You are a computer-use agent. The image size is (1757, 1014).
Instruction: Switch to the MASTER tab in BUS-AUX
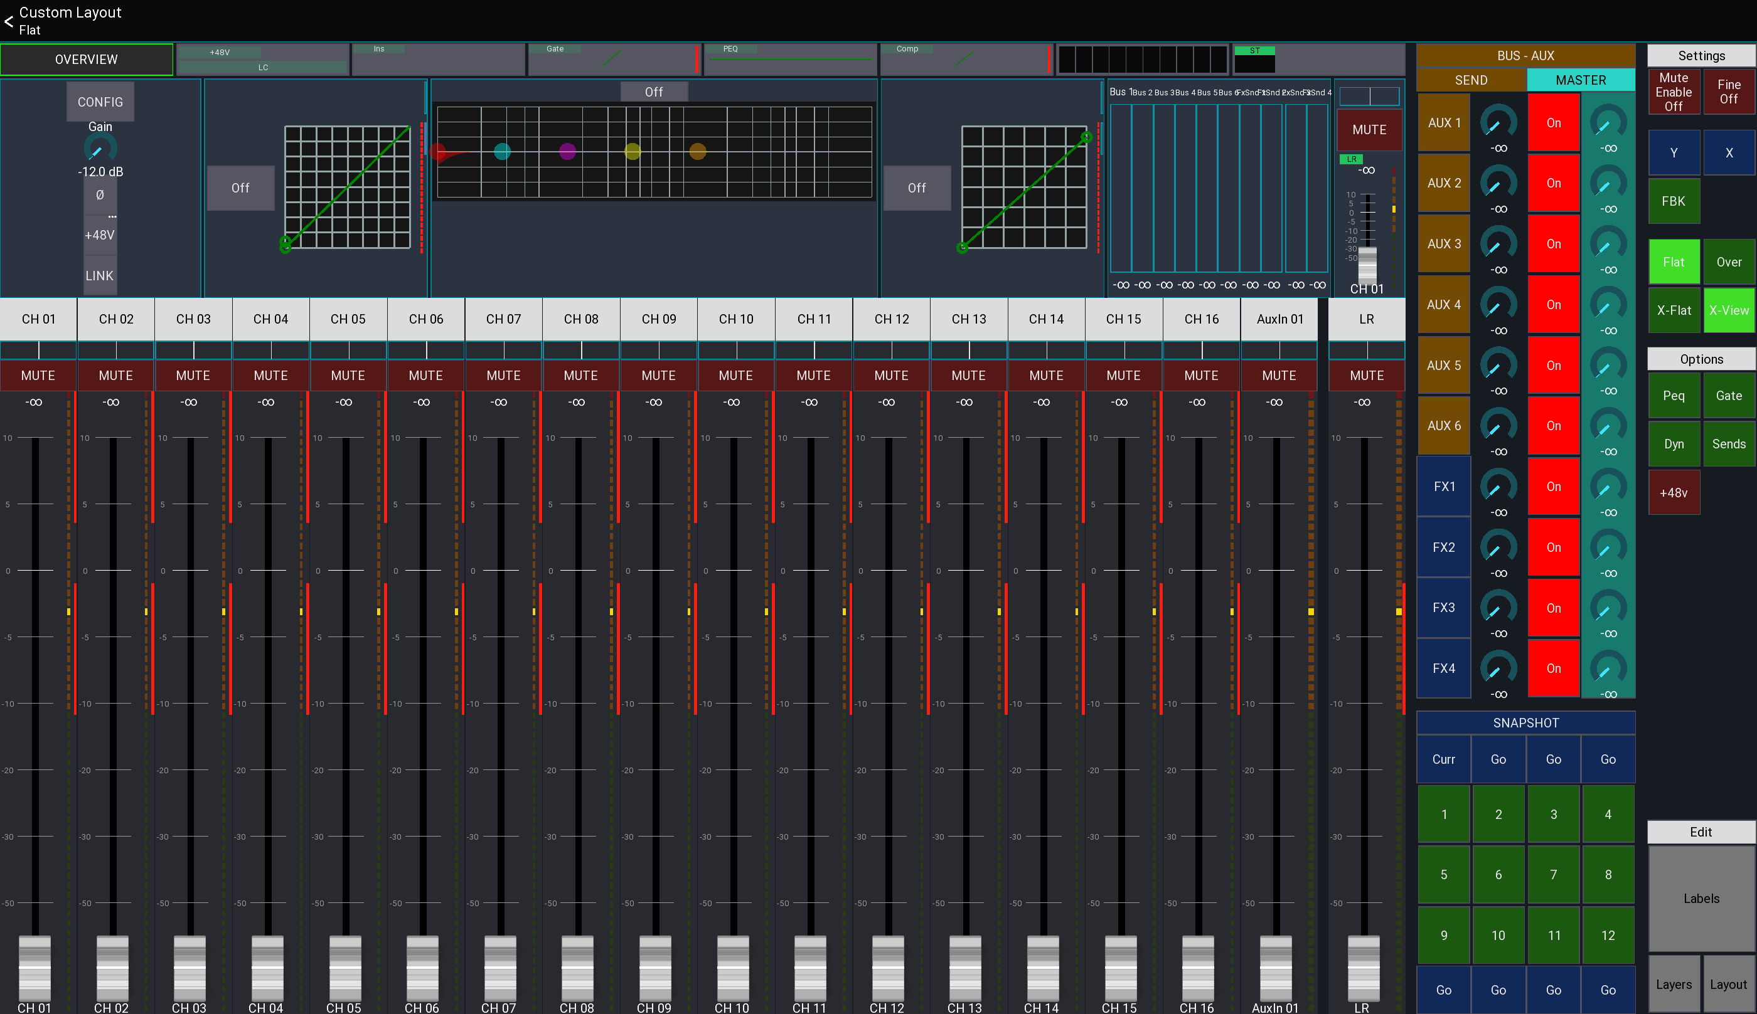[x=1581, y=80]
